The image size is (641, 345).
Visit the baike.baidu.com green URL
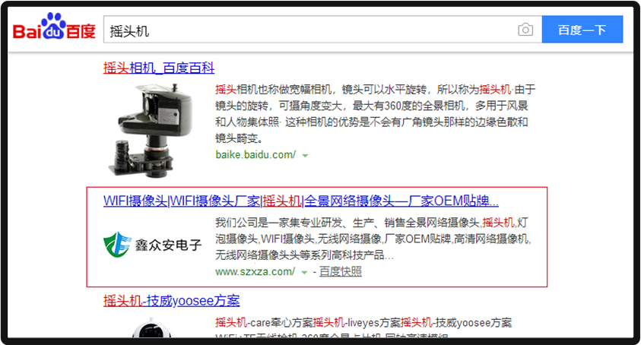[255, 155]
